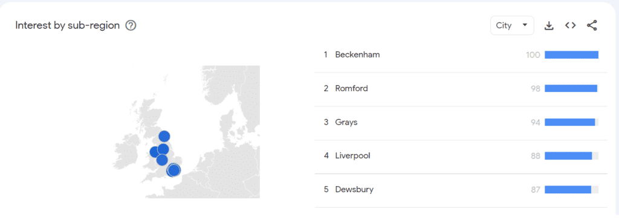Select Romford in the ranking list
This screenshot has width=619, height=220.
461,89
